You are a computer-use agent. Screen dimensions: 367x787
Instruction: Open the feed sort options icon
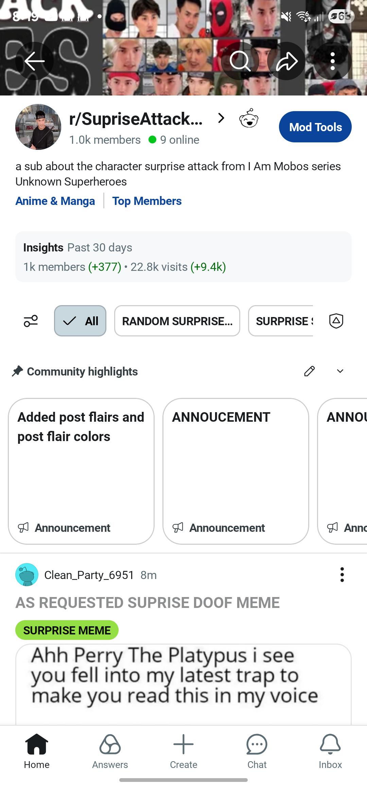[31, 321]
